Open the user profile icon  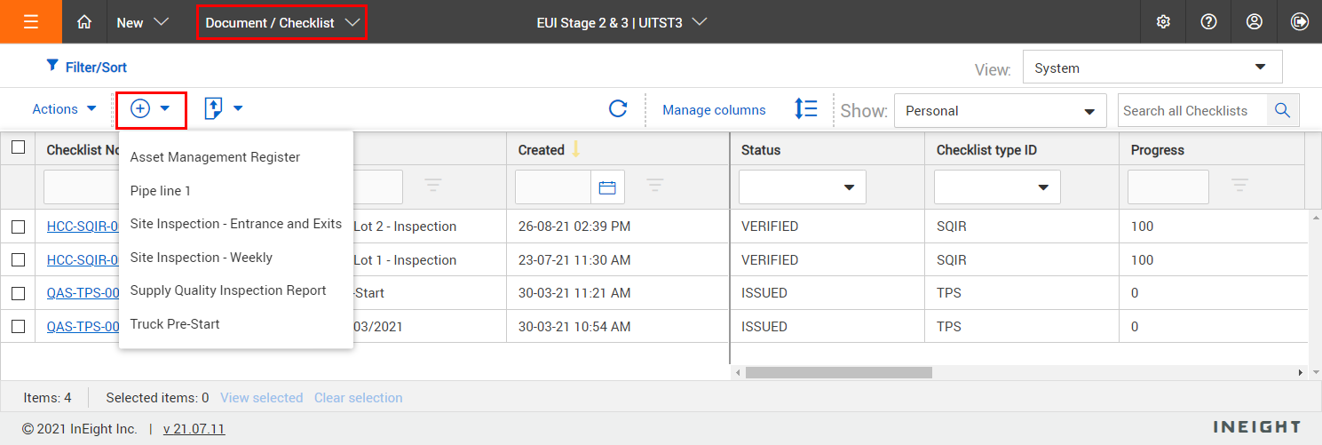[1254, 22]
